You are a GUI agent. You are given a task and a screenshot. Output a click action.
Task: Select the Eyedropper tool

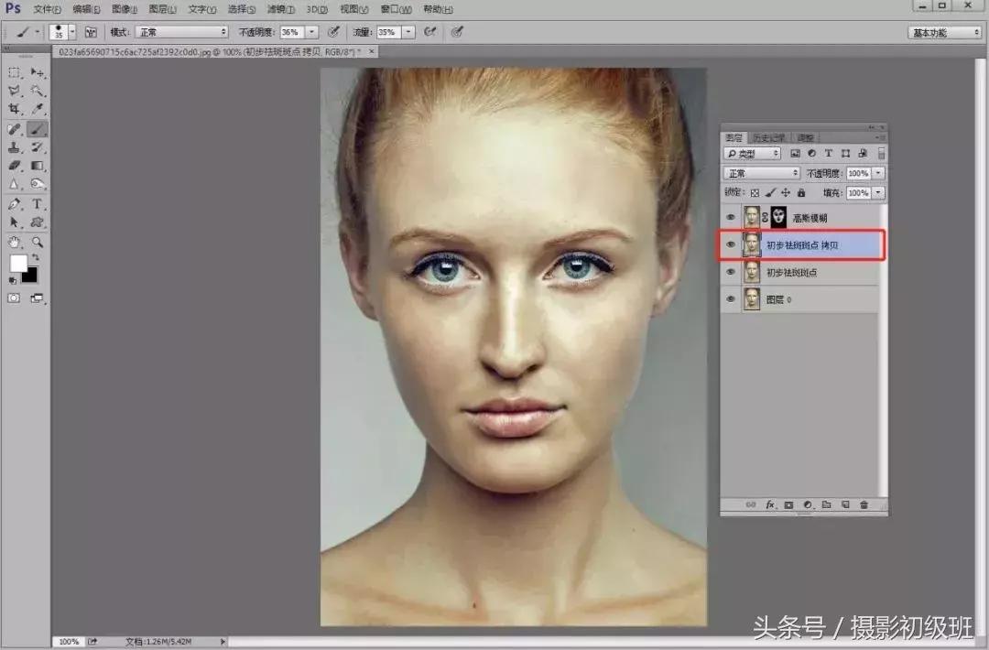click(37, 109)
